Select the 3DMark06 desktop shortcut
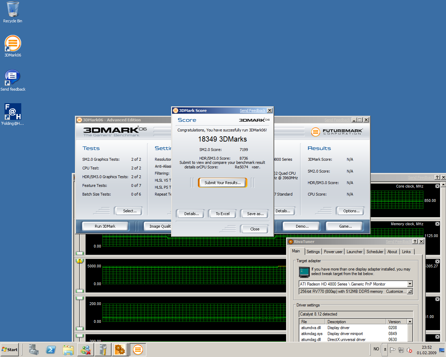Viewport: 446px width, 357px height. [x=13, y=46]
